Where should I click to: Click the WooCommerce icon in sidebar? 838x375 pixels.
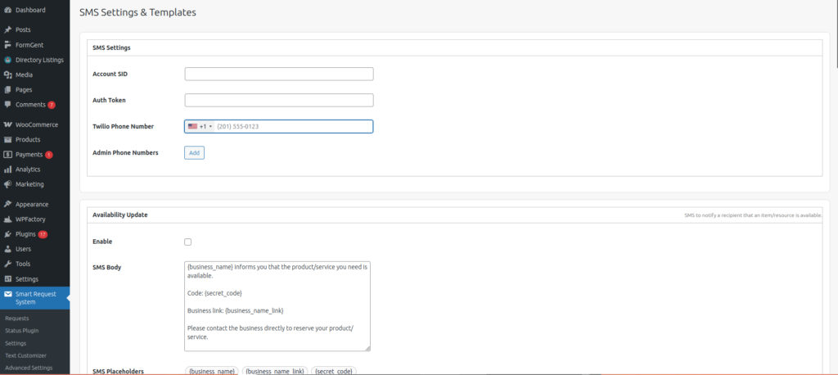point(7,124)
